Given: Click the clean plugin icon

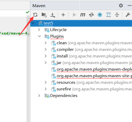Looking at the screenshot, I should tap(53, 43).
